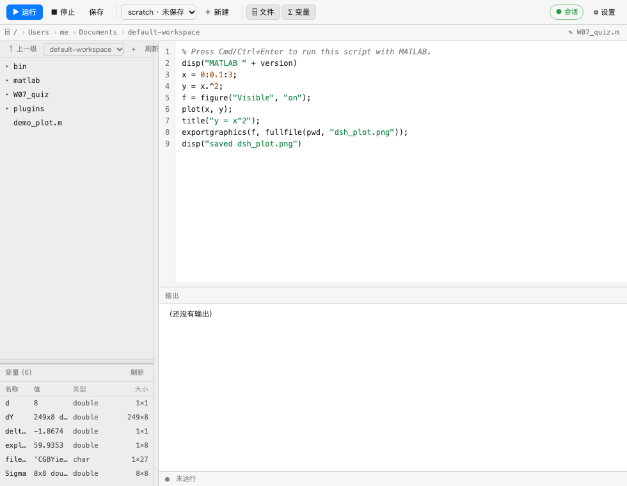Click the + icon in the file browser
Screen dimensions: 627x486
point(134,49)
